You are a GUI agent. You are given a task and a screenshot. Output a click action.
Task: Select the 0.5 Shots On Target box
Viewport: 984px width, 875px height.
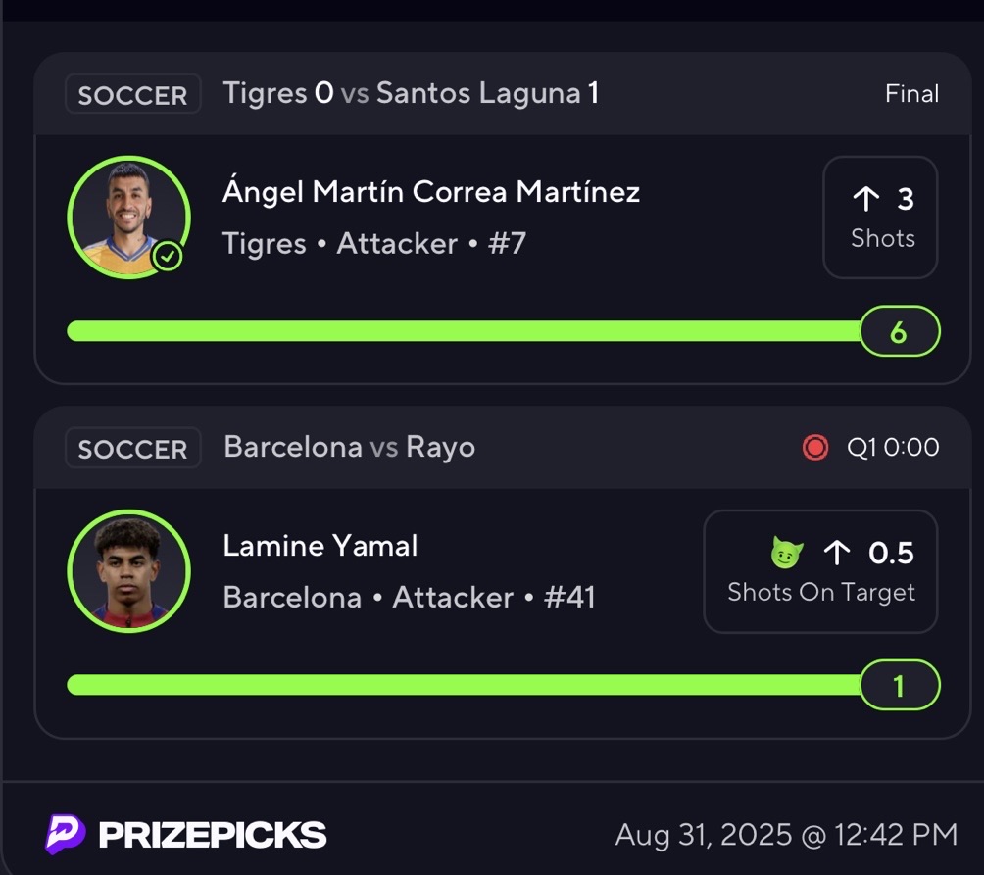820,571
